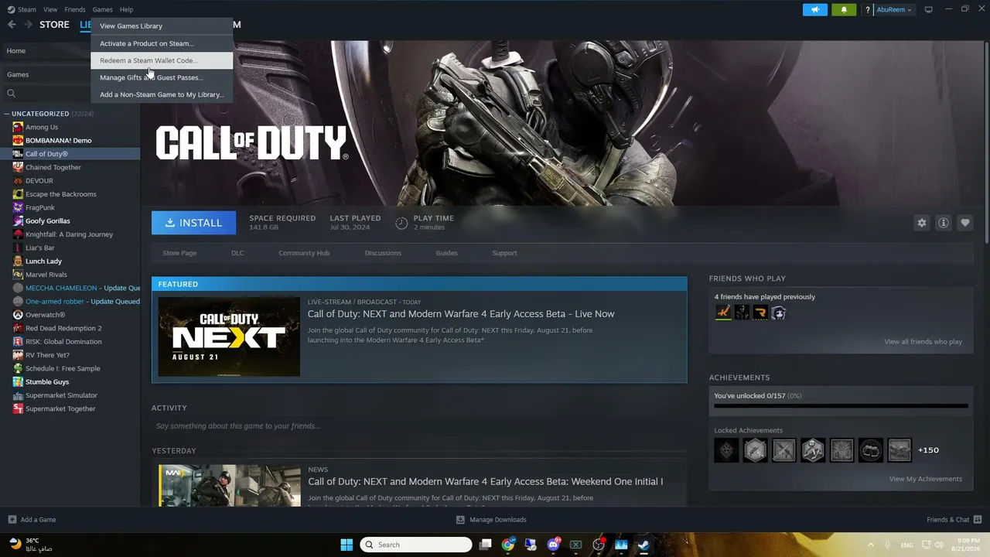
Task: Select Activate a Product on Steam
Action: tap(162, 43)
